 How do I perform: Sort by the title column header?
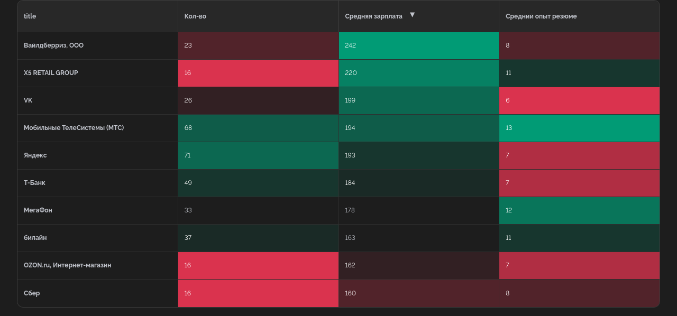30,16
